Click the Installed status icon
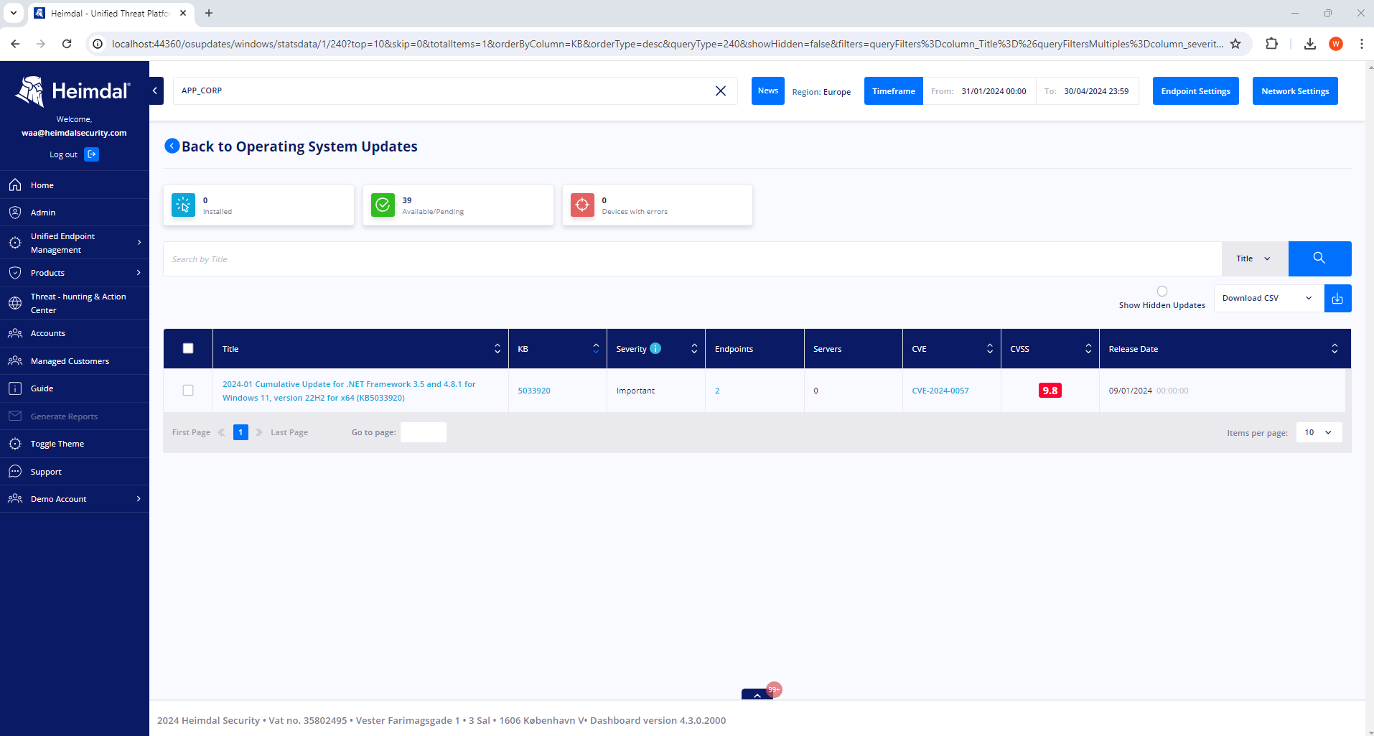 click(x=184, y=205)
